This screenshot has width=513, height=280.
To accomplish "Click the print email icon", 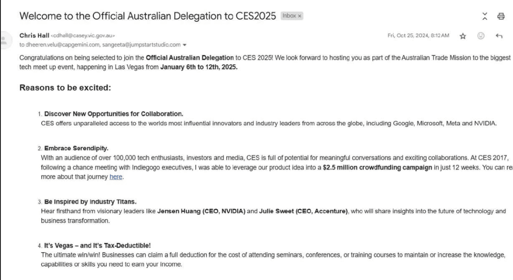I will coord(501,16).
